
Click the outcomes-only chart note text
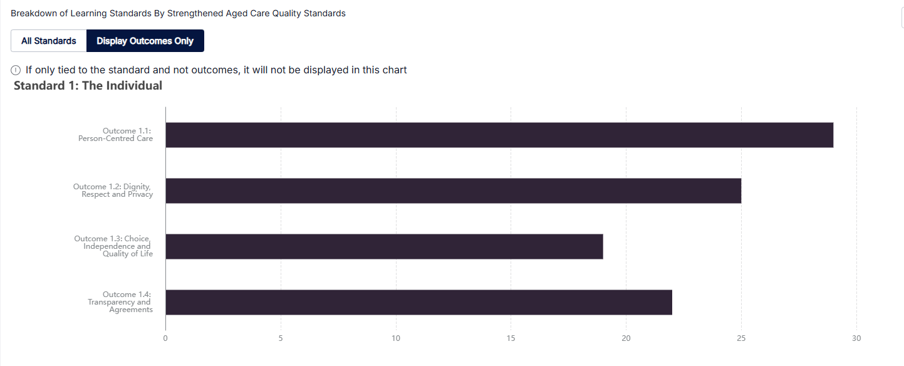(x=216, y=70)
